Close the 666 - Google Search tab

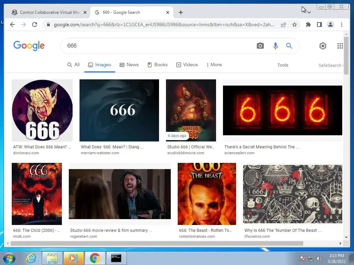coord(168,12)
